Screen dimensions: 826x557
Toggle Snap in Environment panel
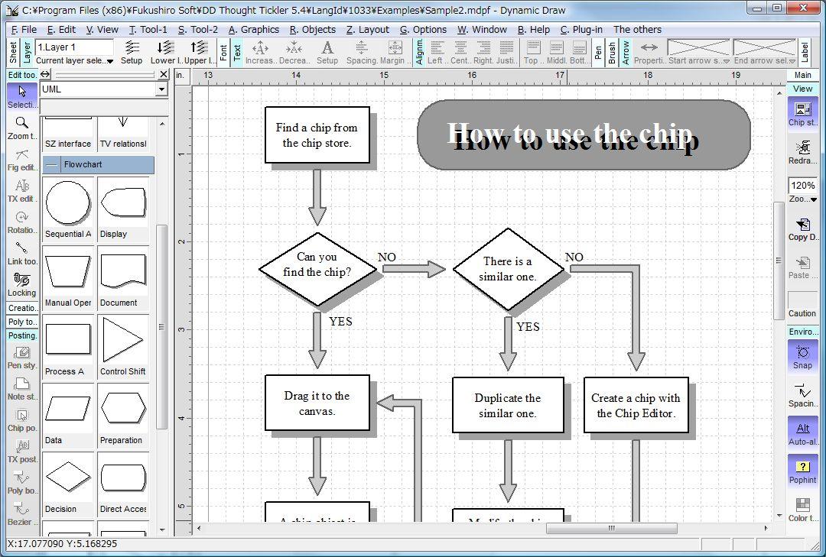pyautogui.click(x=802, y=356)
